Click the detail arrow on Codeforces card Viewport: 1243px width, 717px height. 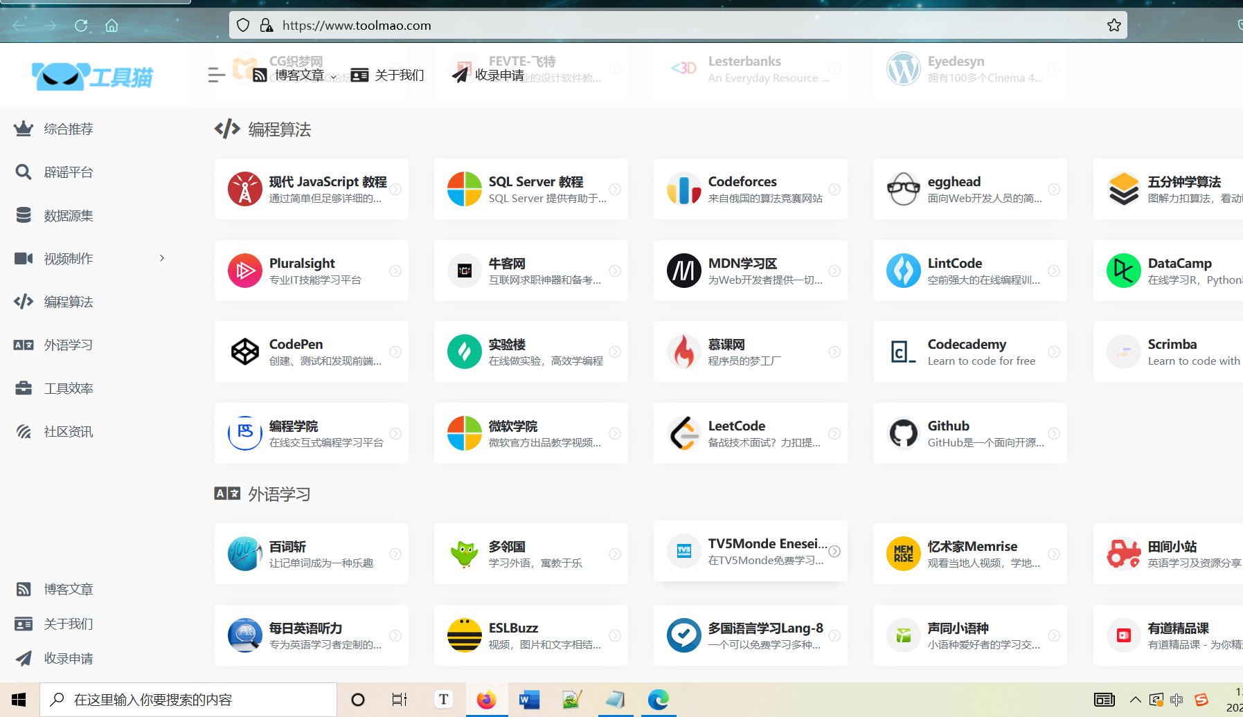pos(834,189)
